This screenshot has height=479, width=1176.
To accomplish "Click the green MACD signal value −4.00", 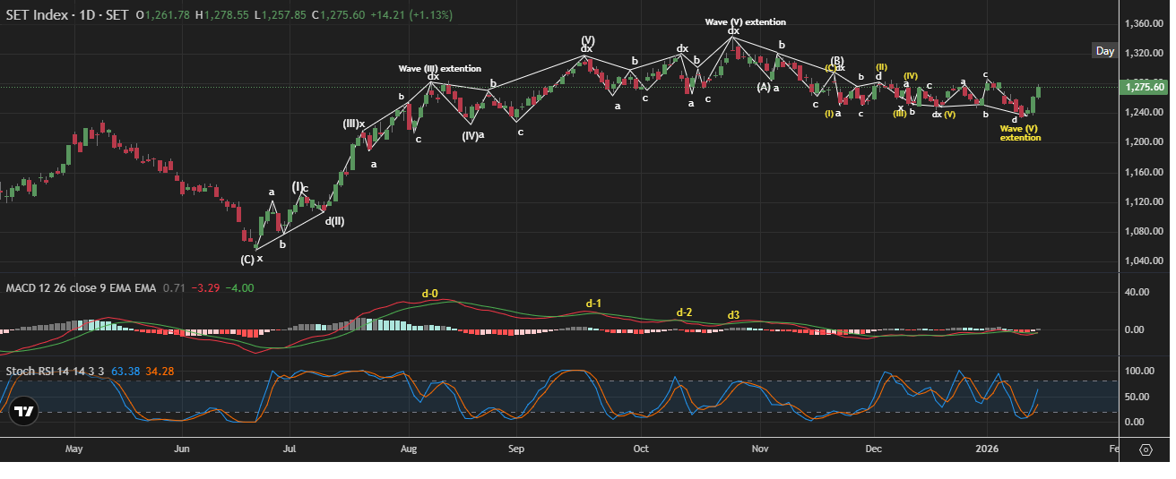I will pyautogui.click(x=240, y=288).
